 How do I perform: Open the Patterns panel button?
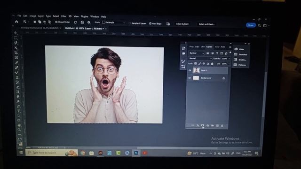(240, 65)
